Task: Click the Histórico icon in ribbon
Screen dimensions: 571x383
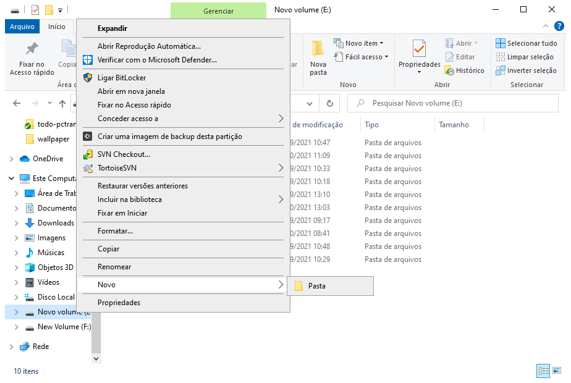Action: (x=449, y=70)
